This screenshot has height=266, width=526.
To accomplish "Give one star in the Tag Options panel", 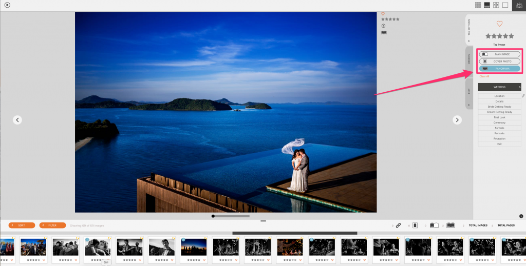I will [488, 36].
